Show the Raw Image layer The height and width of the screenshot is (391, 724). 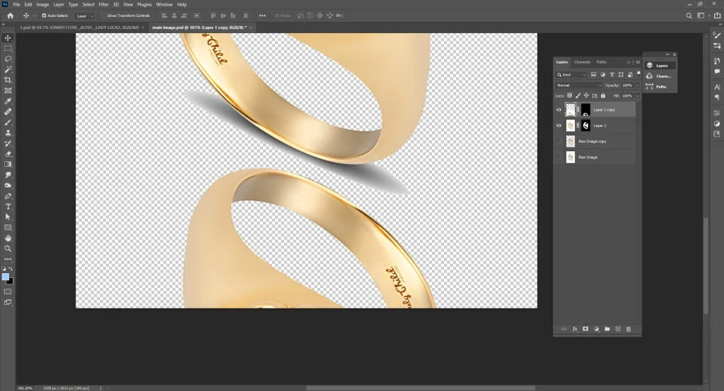(559, 157)
